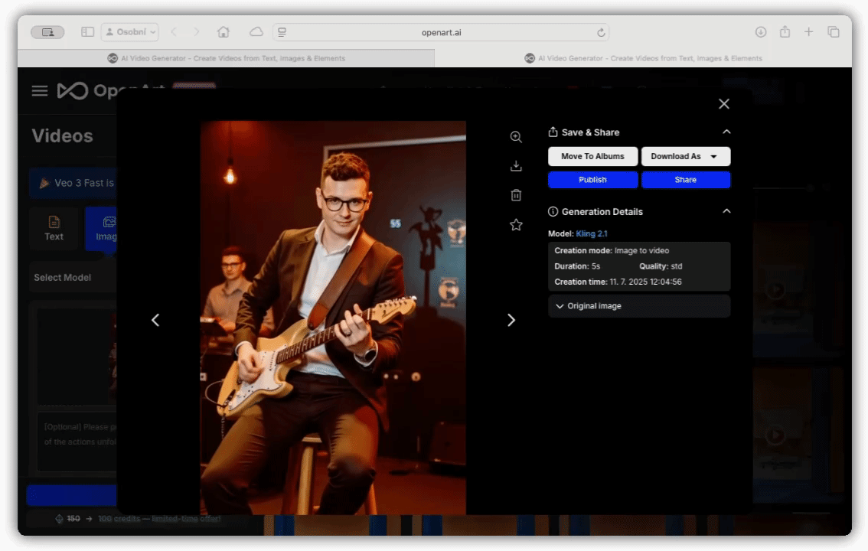Click the download arrow icon beside the image
This screenshot has width=868, height=551.
[516, 166]
